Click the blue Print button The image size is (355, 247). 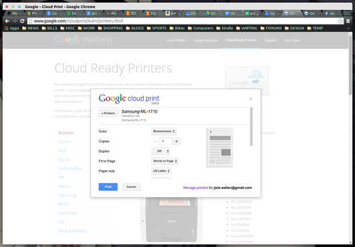point(108,186)
